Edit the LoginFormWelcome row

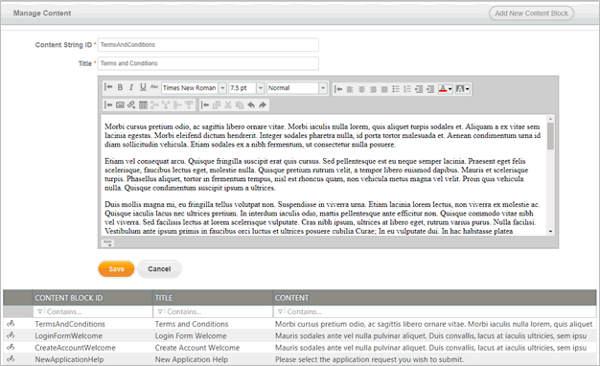11,335
